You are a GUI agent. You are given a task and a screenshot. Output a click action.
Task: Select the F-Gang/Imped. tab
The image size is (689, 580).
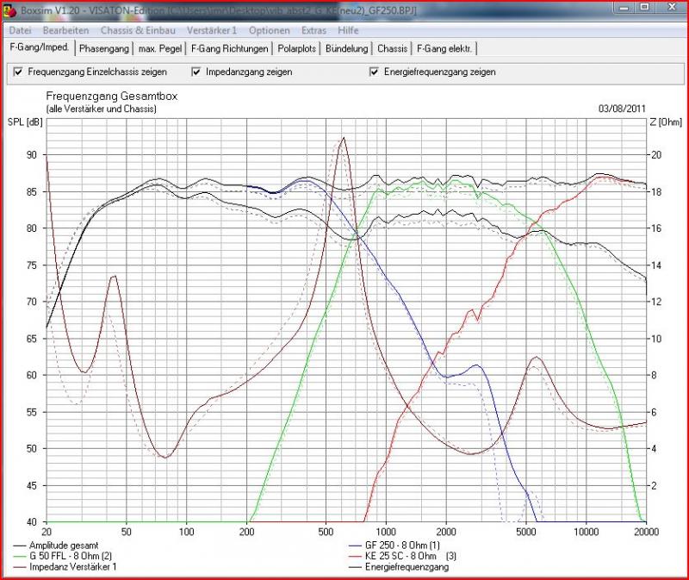(40, 47)
